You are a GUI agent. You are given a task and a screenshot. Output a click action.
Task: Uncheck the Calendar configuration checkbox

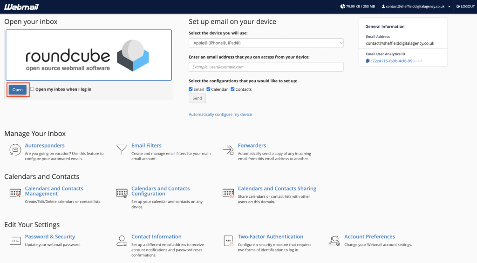click(208, 89)
